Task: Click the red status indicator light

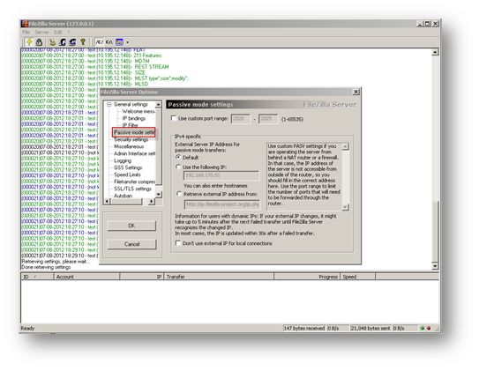Action: [x=429, y=329]
